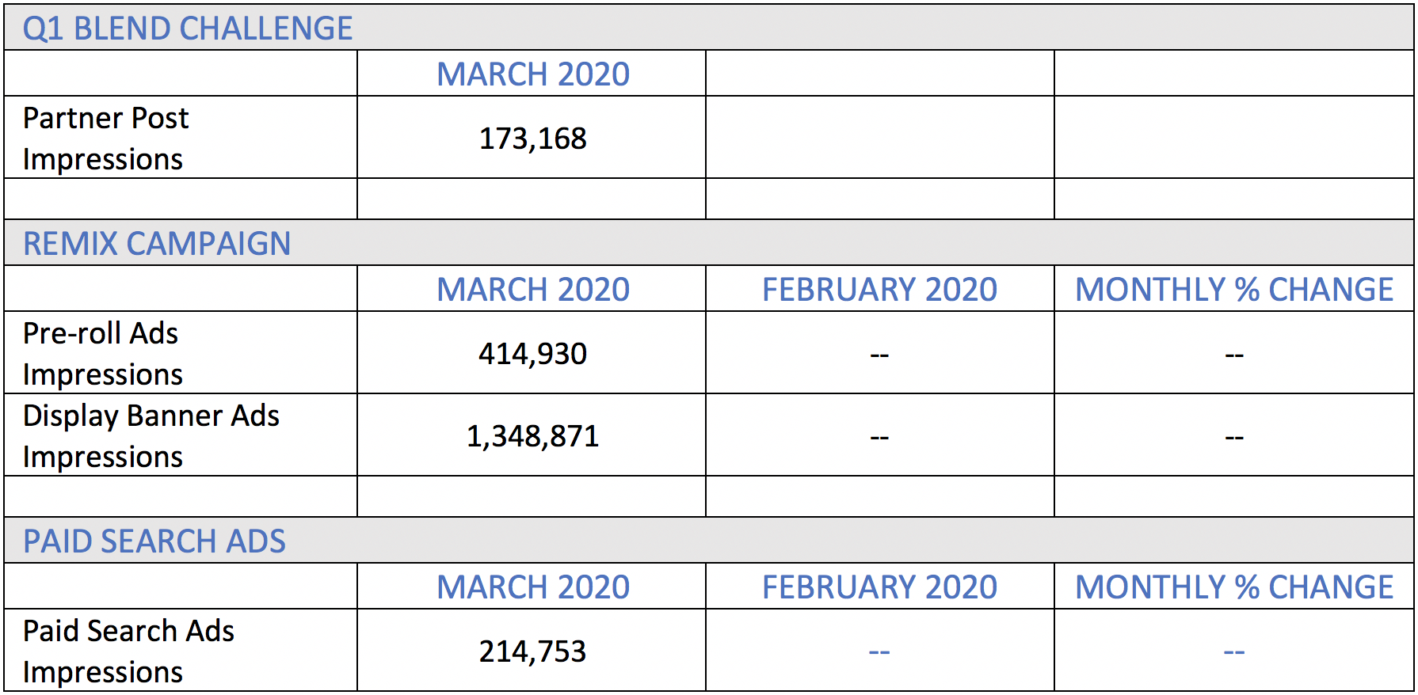Select MARCH 2020 header in Paid Search section

532,587
